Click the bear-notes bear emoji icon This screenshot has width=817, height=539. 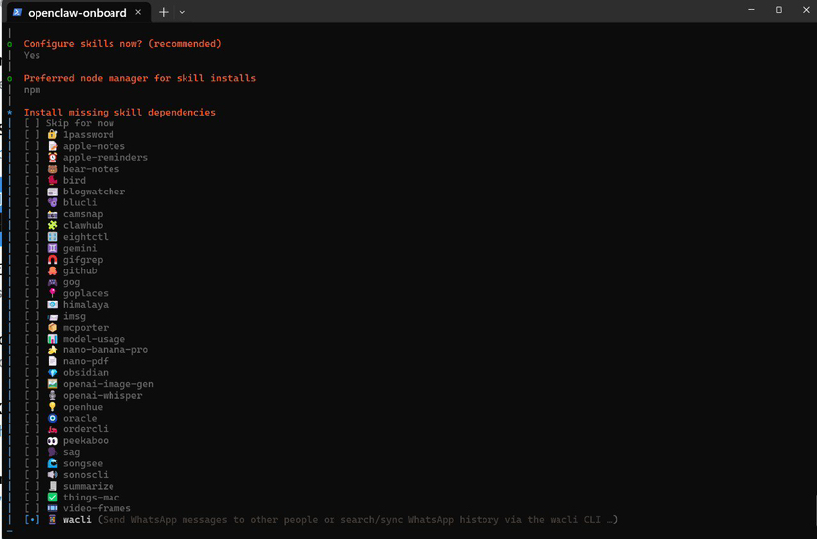[x=52, y=169]
